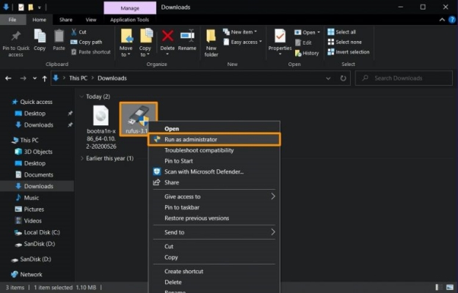Image resolution: width=458 pixels, height=293 pixels.
Task: Select the bootra1n file icon
Action: pyautogui.click(x=101, y=117)
